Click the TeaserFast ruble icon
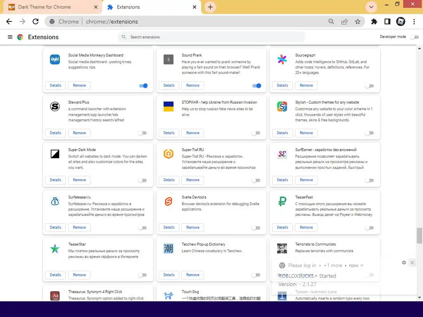 (x=282, y=201)
